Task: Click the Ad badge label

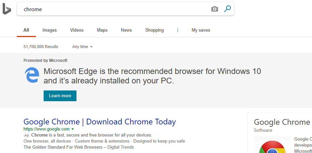Action: pyautogui.click(x=27, y=135)
